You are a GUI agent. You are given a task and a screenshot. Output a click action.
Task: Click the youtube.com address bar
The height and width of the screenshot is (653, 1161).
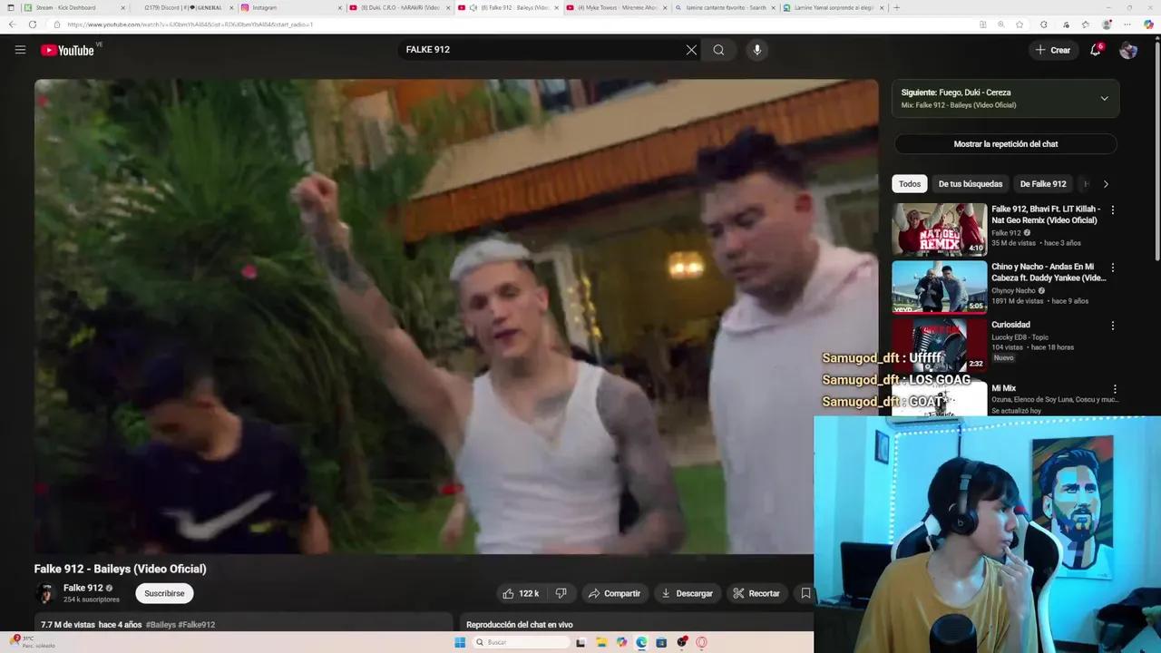508,24
